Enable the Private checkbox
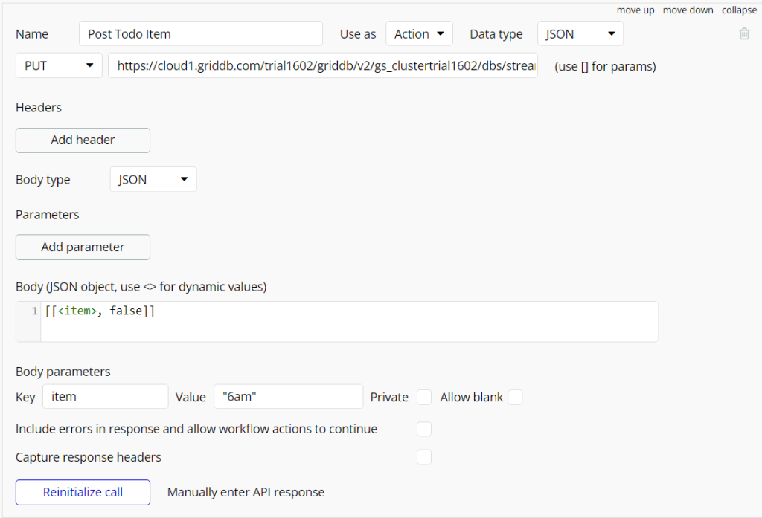 [x=424, y=397]
